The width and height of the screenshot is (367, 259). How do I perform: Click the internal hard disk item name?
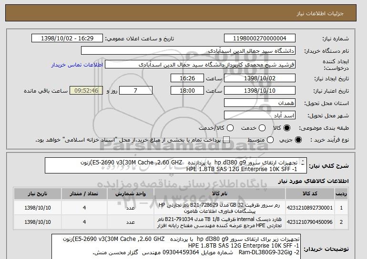220,222
